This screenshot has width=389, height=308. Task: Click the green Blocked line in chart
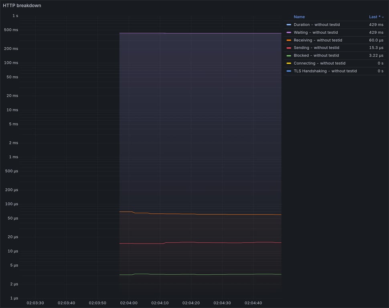pos(200,274)
